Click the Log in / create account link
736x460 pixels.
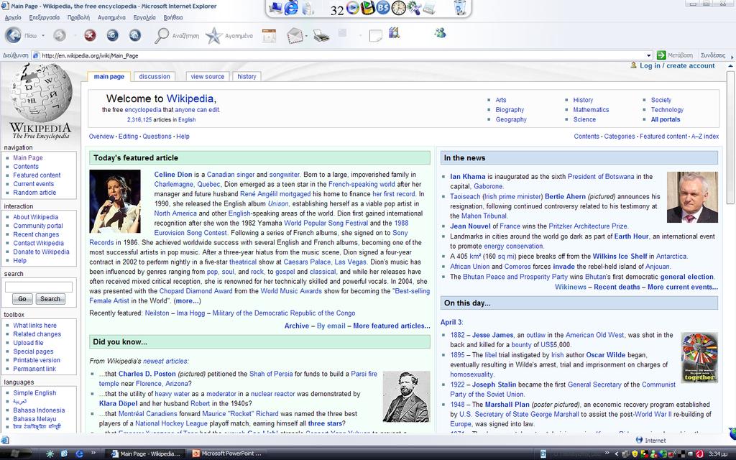pyautogui.click(x=677, y=65)
